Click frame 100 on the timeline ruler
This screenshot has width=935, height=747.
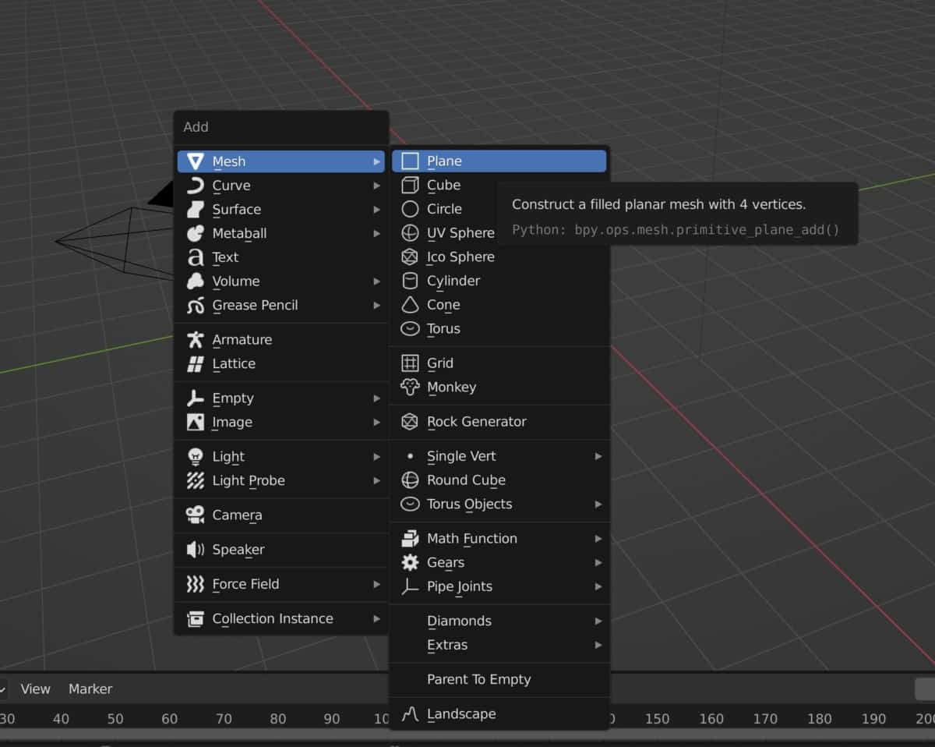[x=382, y=718]
